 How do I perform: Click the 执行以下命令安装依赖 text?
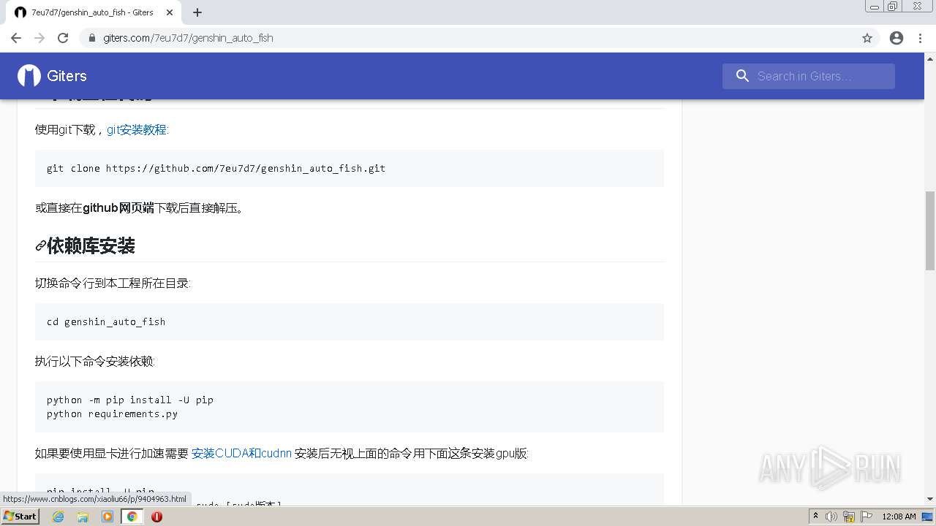point(95,361)
